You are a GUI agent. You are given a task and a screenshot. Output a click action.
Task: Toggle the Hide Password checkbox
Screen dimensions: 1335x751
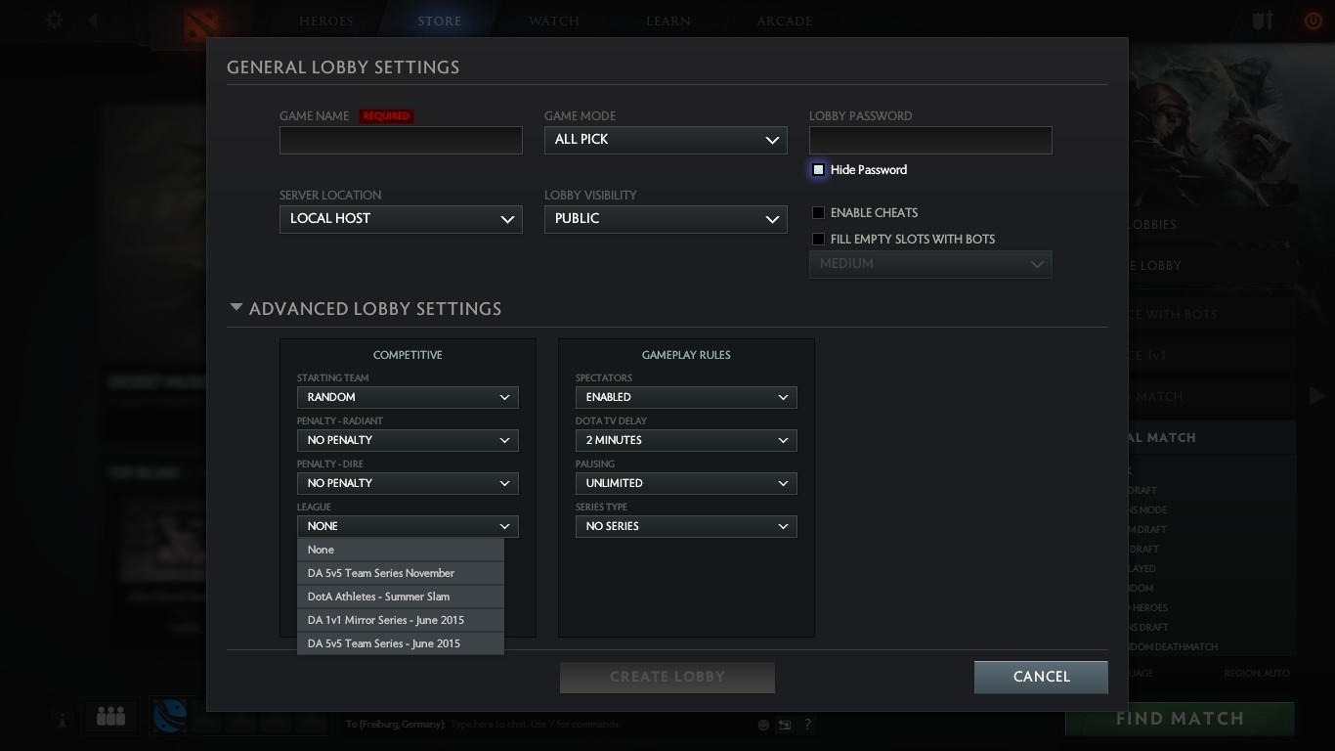click(819, 169)
